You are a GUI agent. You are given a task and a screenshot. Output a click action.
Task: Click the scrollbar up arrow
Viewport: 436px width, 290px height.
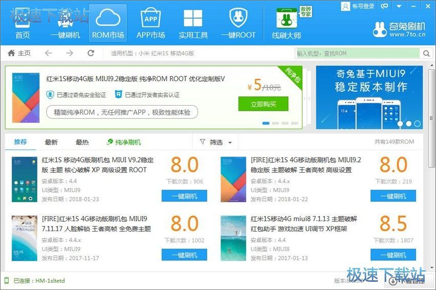pos(431,66)
